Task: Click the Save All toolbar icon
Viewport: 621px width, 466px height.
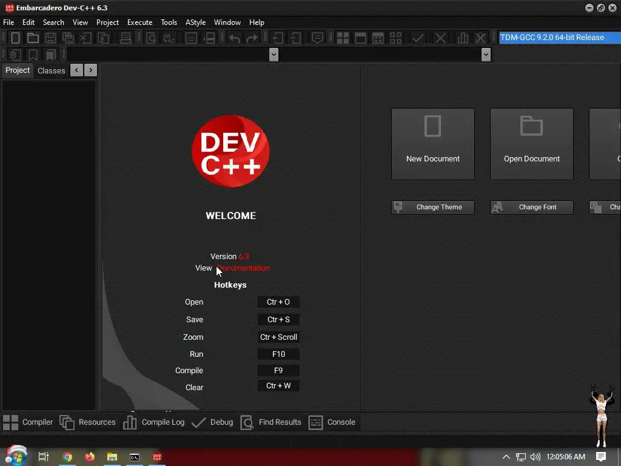Action: point(68,38)
